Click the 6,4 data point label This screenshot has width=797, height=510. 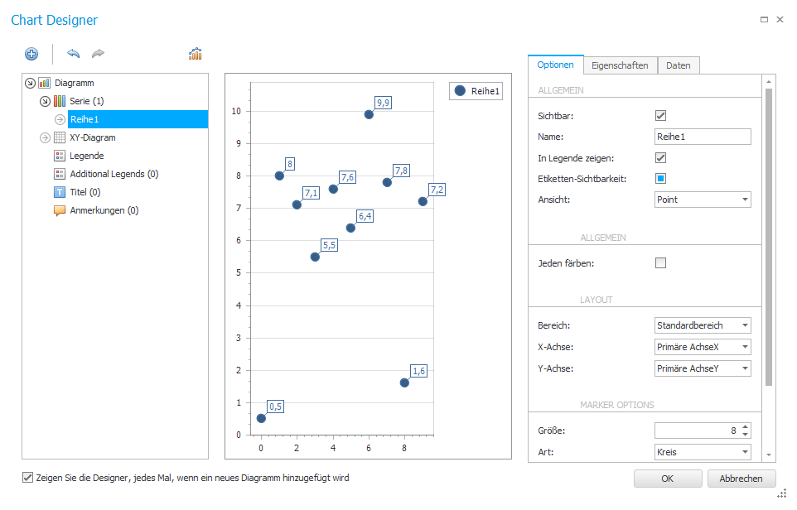tap(365, 216)
